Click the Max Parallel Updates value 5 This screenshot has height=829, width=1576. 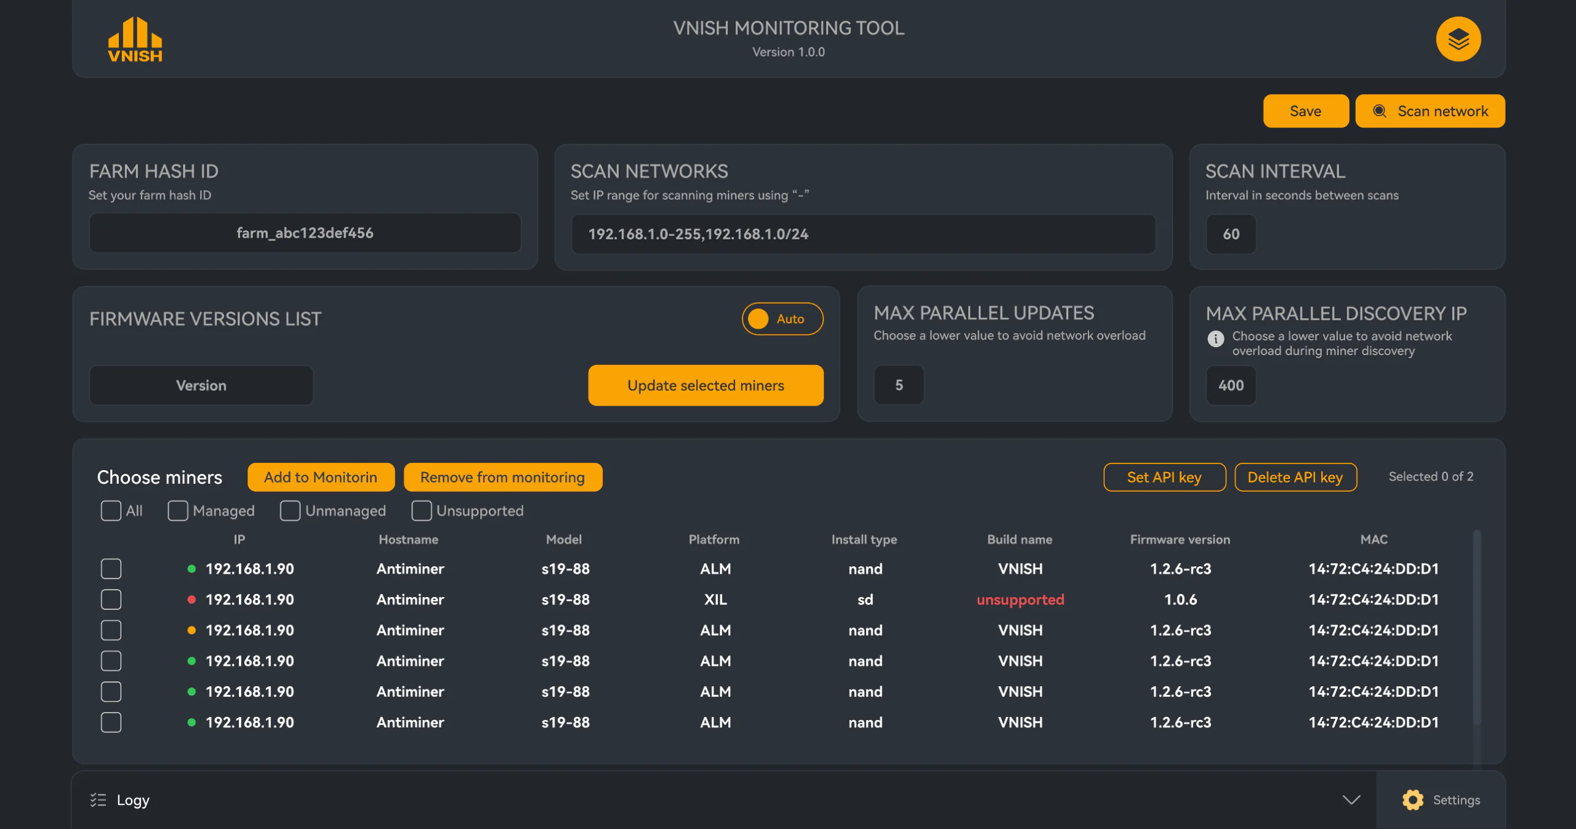click(899, 385)
